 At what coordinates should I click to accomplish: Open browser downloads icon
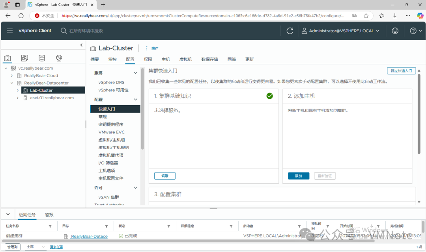point(395,16)
